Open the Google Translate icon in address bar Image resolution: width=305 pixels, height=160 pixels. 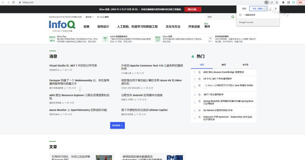pyautogui.click(x=266, y=2)
